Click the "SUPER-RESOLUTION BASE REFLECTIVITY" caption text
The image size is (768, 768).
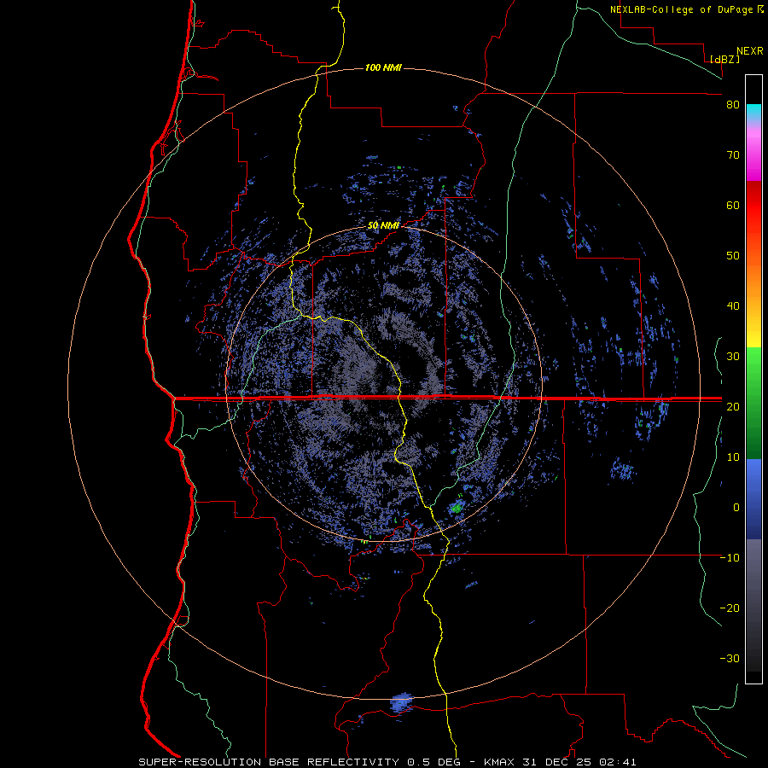click(x=268, y=762)
